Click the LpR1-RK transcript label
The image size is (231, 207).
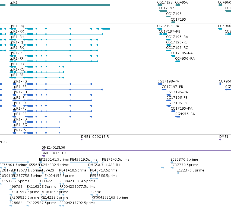tap(17, 48)
